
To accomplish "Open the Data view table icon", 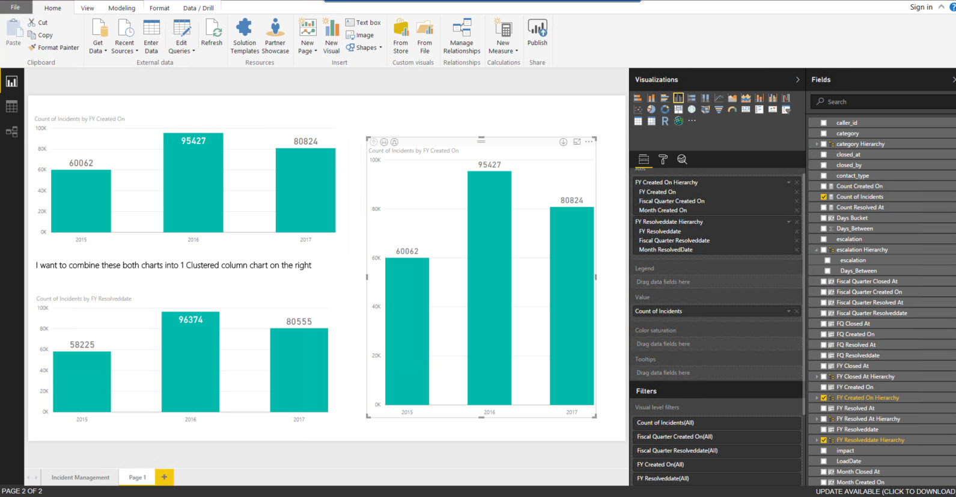I will click(x=11, y=106).
